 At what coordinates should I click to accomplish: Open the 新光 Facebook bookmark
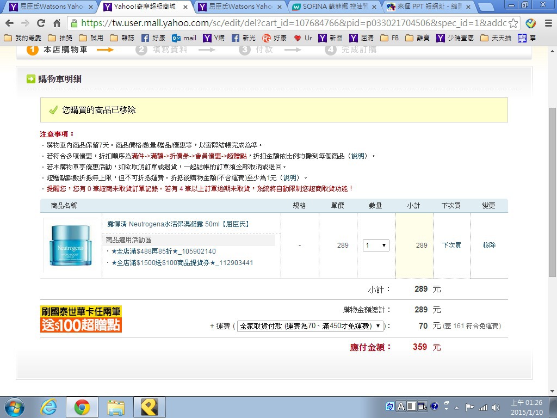[244, 38]
